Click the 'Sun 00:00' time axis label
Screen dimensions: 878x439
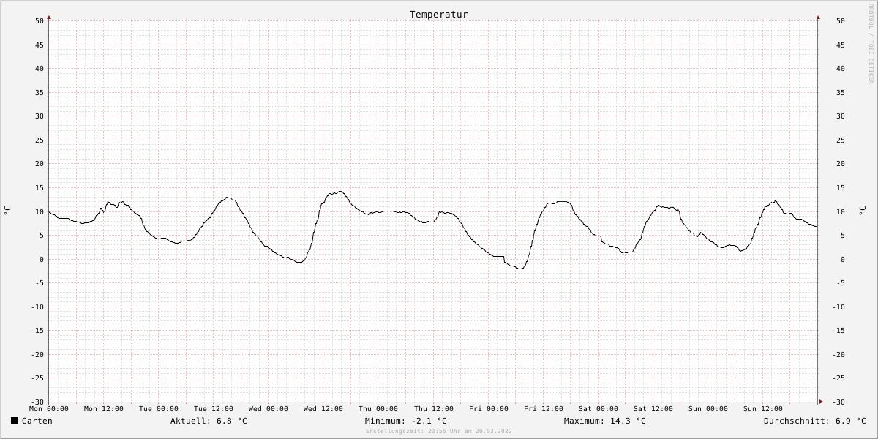(x=708, y=409)
